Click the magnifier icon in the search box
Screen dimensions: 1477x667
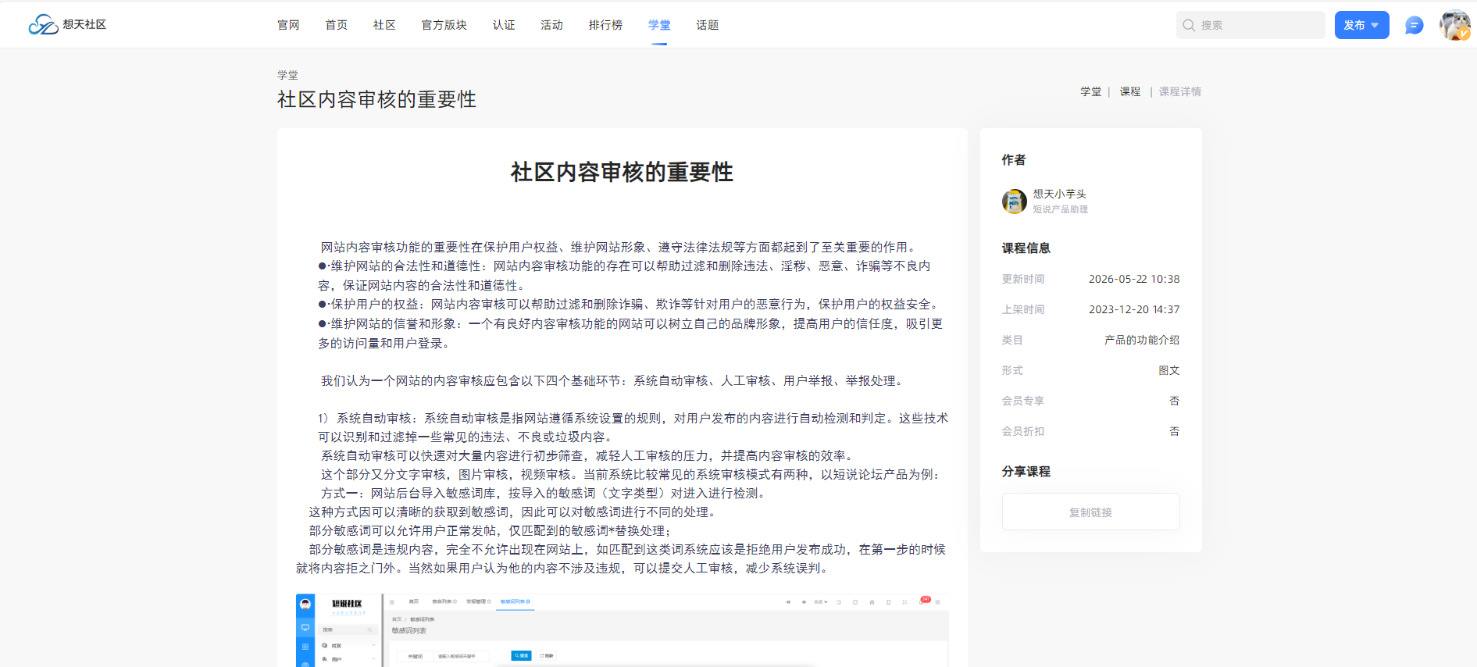tap(1189, 25)
